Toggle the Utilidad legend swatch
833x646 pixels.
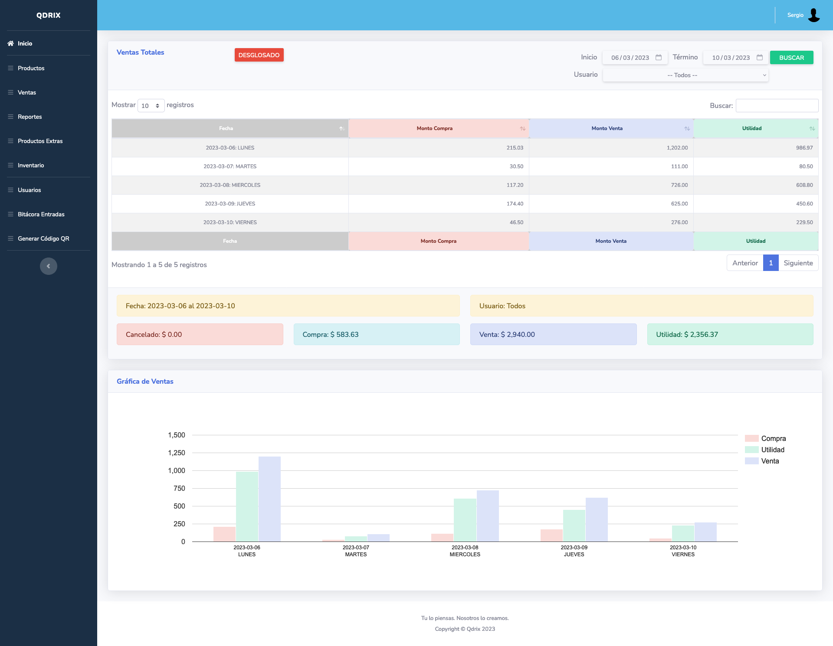pos(752,450)
